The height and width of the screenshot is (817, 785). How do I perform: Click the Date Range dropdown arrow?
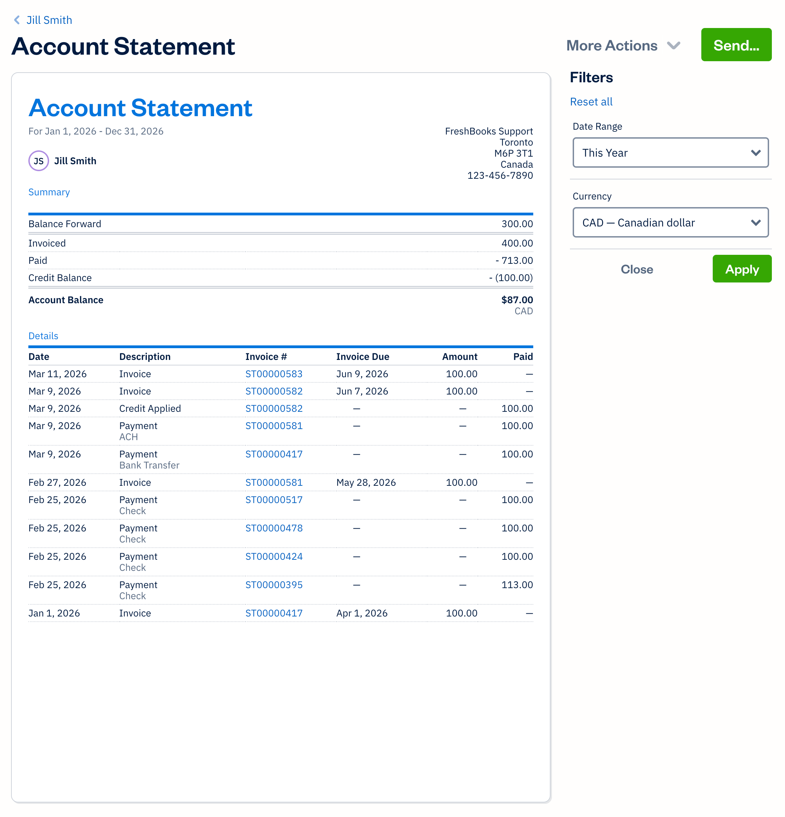point(756,152)
